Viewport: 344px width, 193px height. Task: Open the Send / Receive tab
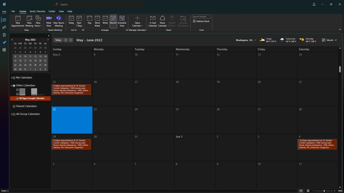click(x=37, y=11)
